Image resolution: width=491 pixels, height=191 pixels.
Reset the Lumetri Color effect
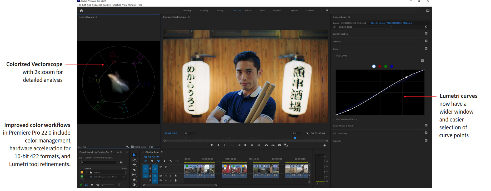[426, 27]
